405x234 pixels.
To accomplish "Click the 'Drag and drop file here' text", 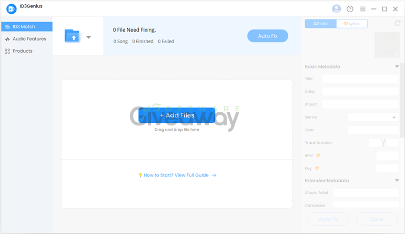I will click(x=177, y=130).
